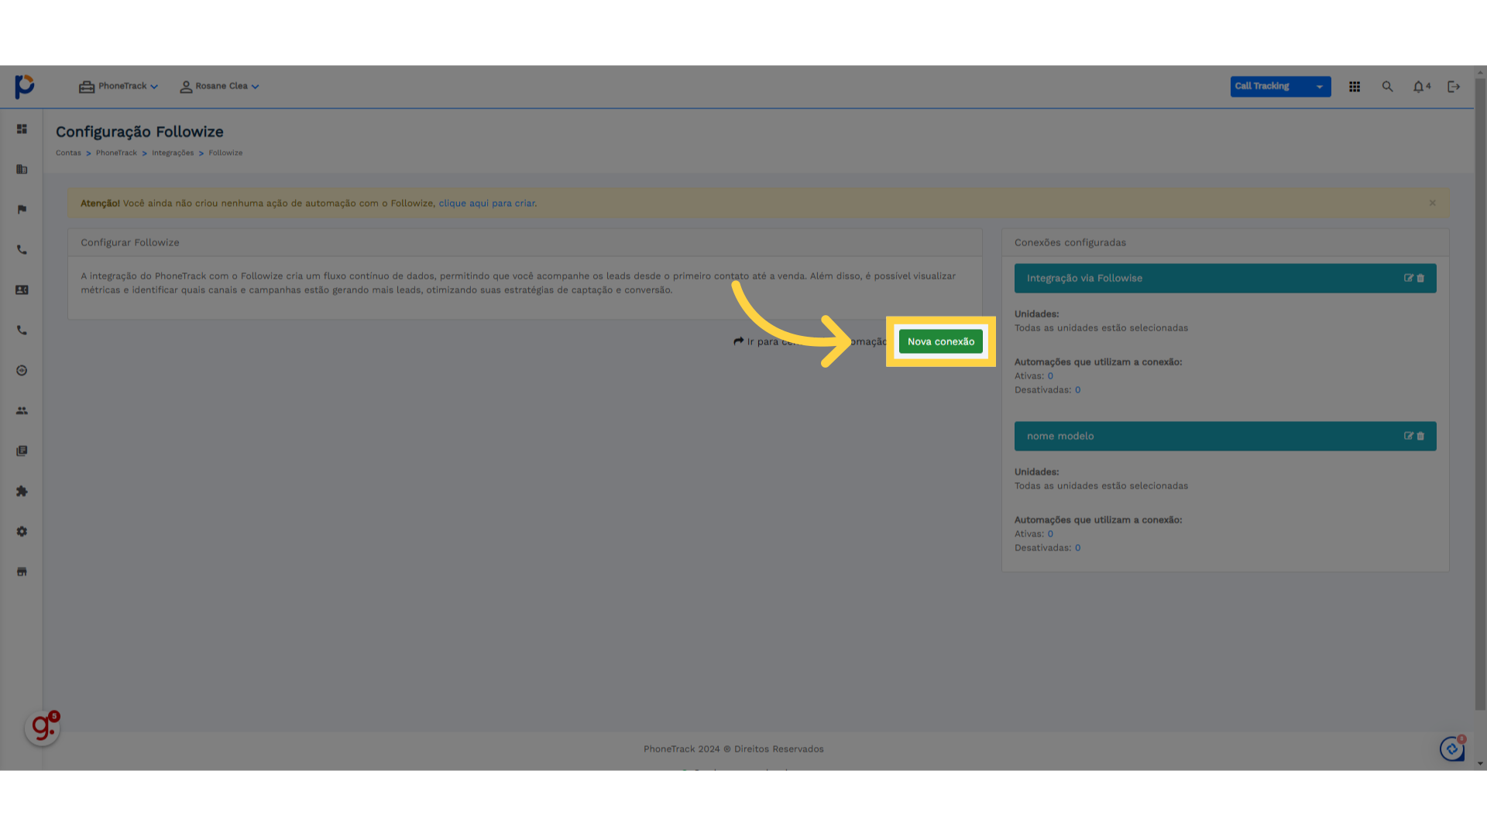
Task: Edit the 'Integração via Followise' connection
Action: [x=1409, y=278]
